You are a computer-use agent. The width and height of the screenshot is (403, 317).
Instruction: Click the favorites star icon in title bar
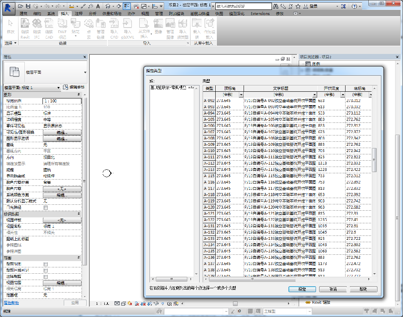click(x=298, y=6)
